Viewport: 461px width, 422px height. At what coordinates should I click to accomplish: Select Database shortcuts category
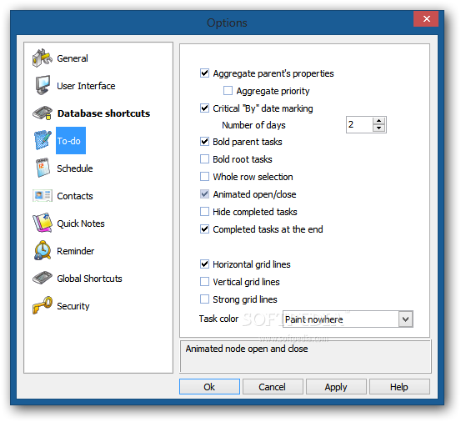[x=103, y=113]
